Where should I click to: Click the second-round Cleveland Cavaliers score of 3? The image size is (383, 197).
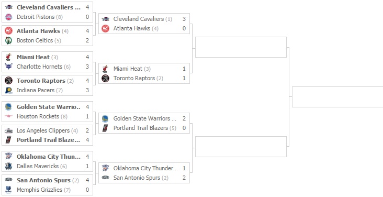tap(184, 19)
